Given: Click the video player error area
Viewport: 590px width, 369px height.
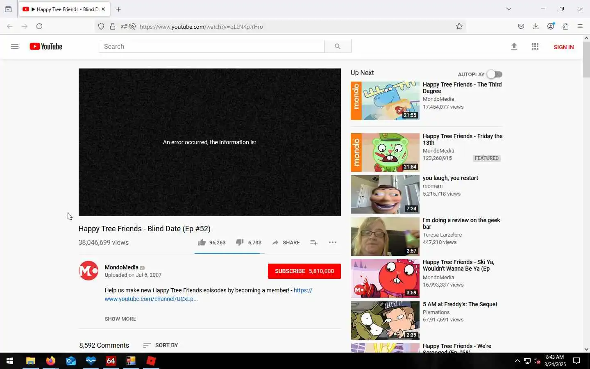Looking at the screenshot, I should point(210,142).
